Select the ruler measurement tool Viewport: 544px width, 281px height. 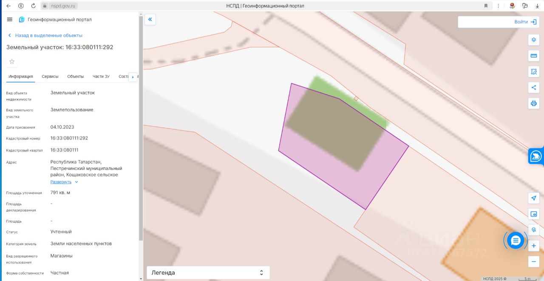click(534, 56)
